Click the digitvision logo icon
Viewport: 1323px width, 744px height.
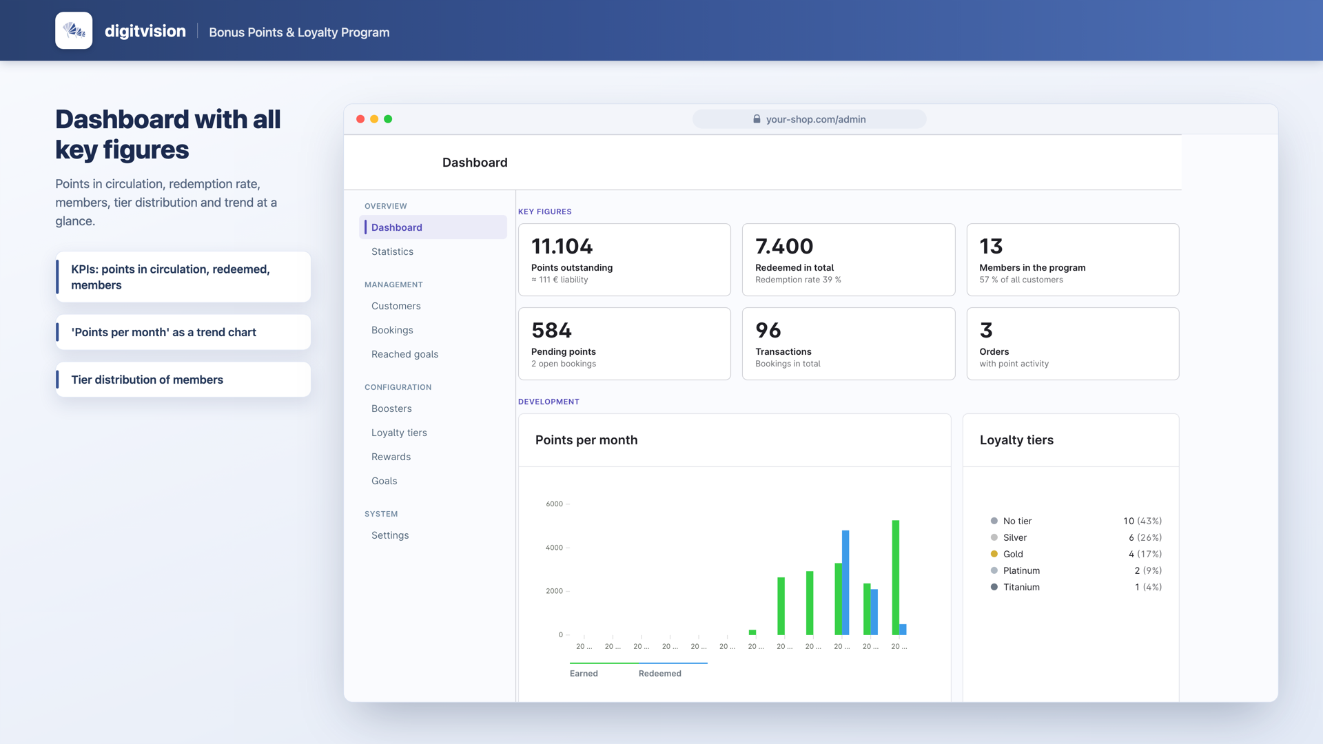(74, 30)
